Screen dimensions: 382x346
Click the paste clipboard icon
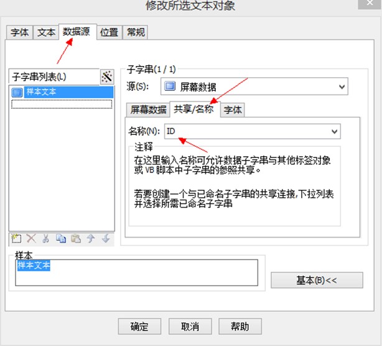[x=76, y=239]
